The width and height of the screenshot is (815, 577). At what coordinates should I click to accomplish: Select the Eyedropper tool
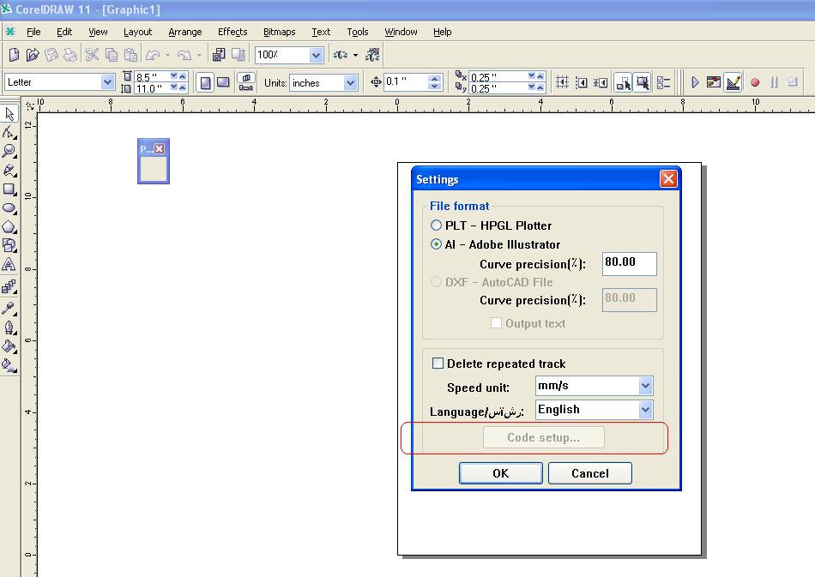click(x=9, y=308)
